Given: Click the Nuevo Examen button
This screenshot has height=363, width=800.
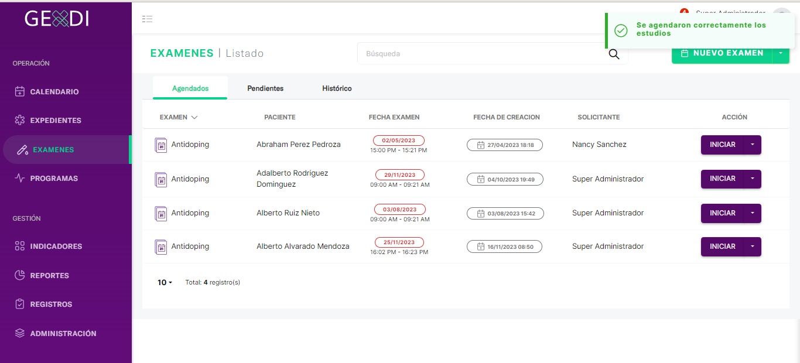Looking at the screenshot, I should (x=722, y=53).
